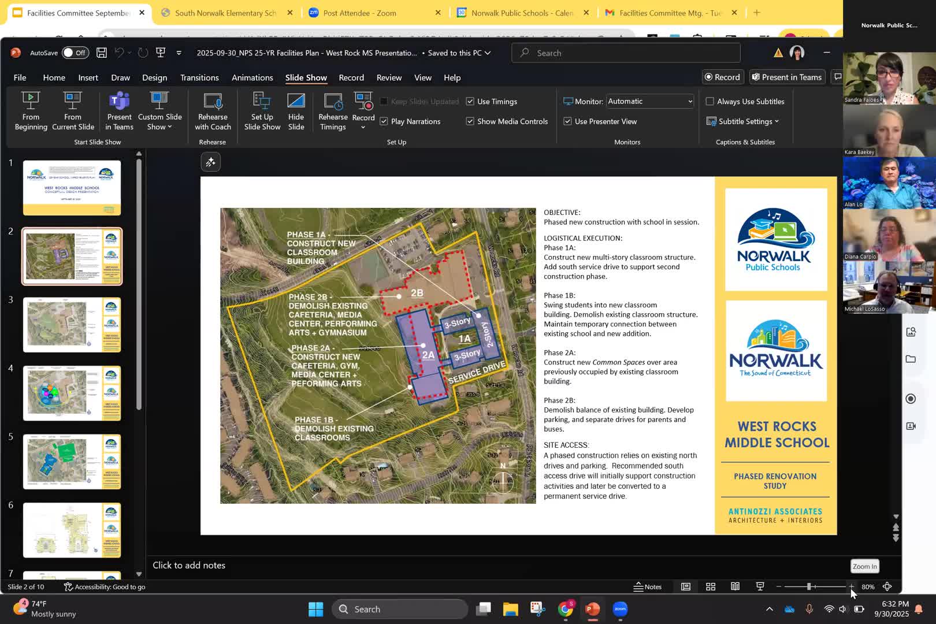Toggle AutoSave switch
The width and height of the screenshot is (936, 624).
[75, 53]
